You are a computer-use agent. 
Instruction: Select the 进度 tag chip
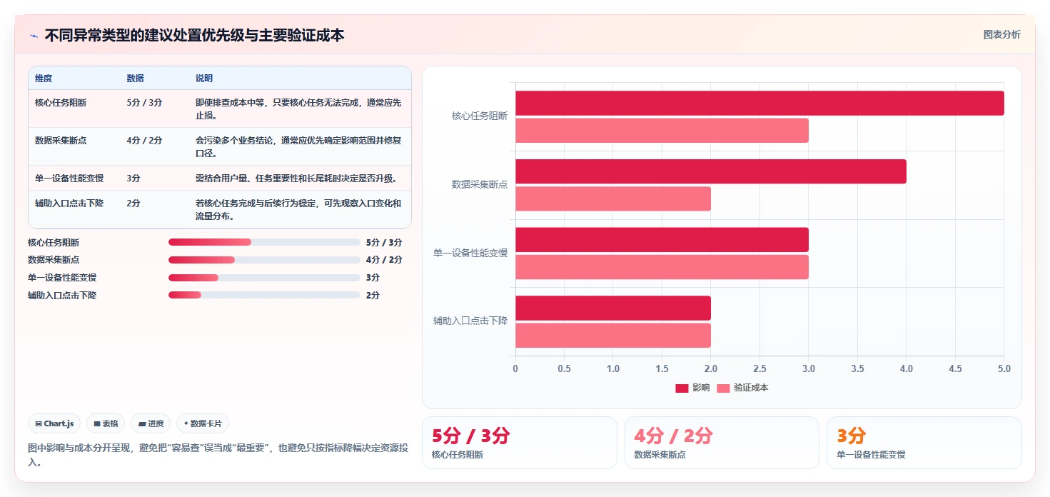coord(151,423)
